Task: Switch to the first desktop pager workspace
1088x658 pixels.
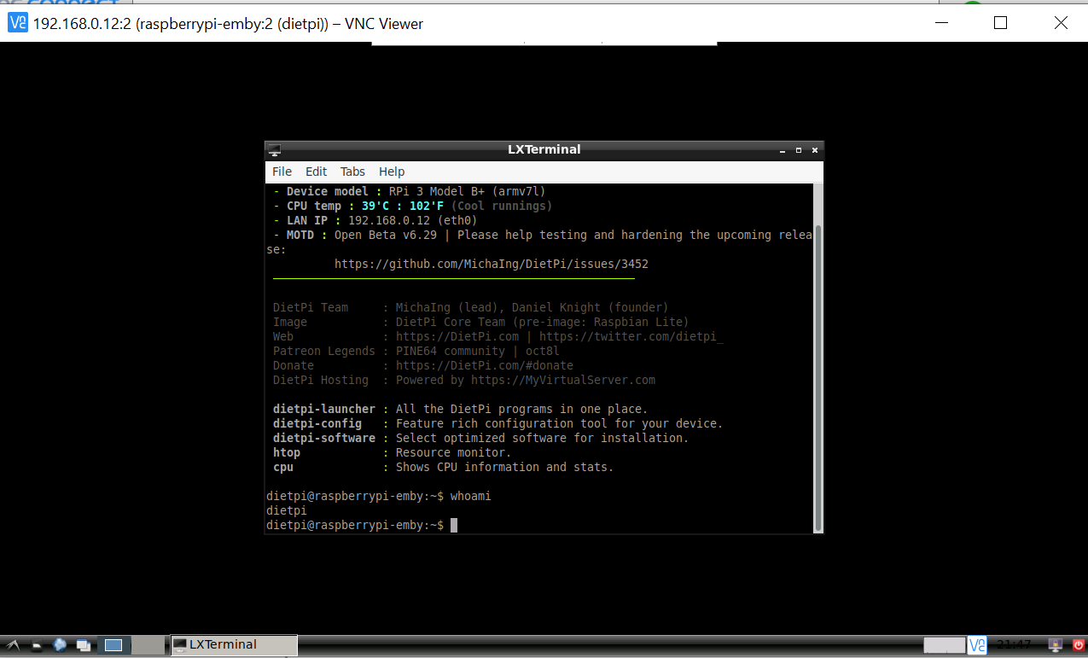Action: [x=113, y=645]
